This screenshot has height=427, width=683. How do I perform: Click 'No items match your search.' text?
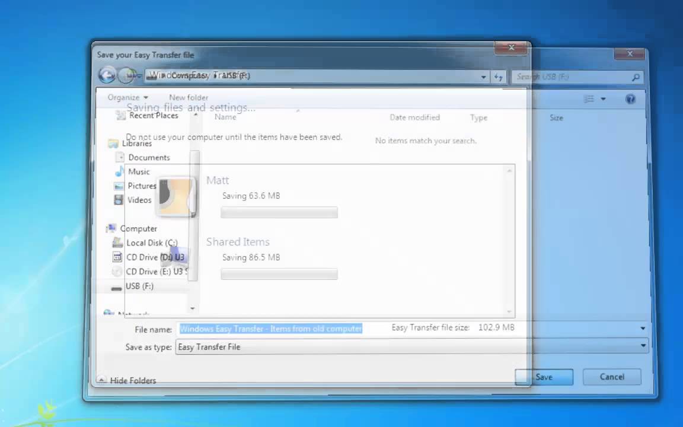pos(426,141)
